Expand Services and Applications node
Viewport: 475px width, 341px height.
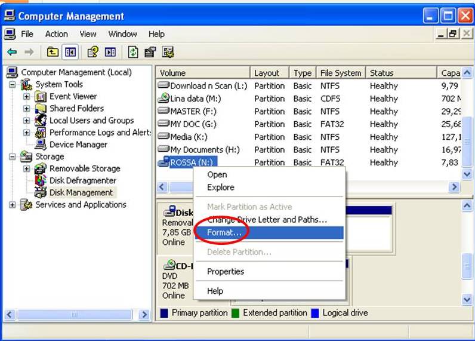point(13,205)
